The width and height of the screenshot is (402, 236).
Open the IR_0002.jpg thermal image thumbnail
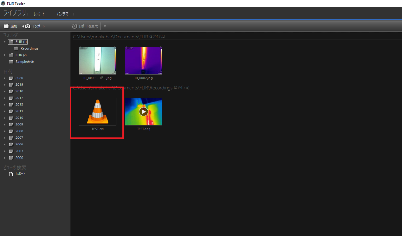coord(144,60)
